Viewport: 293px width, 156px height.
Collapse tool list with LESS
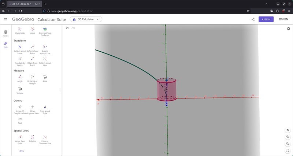coord(21,151)
